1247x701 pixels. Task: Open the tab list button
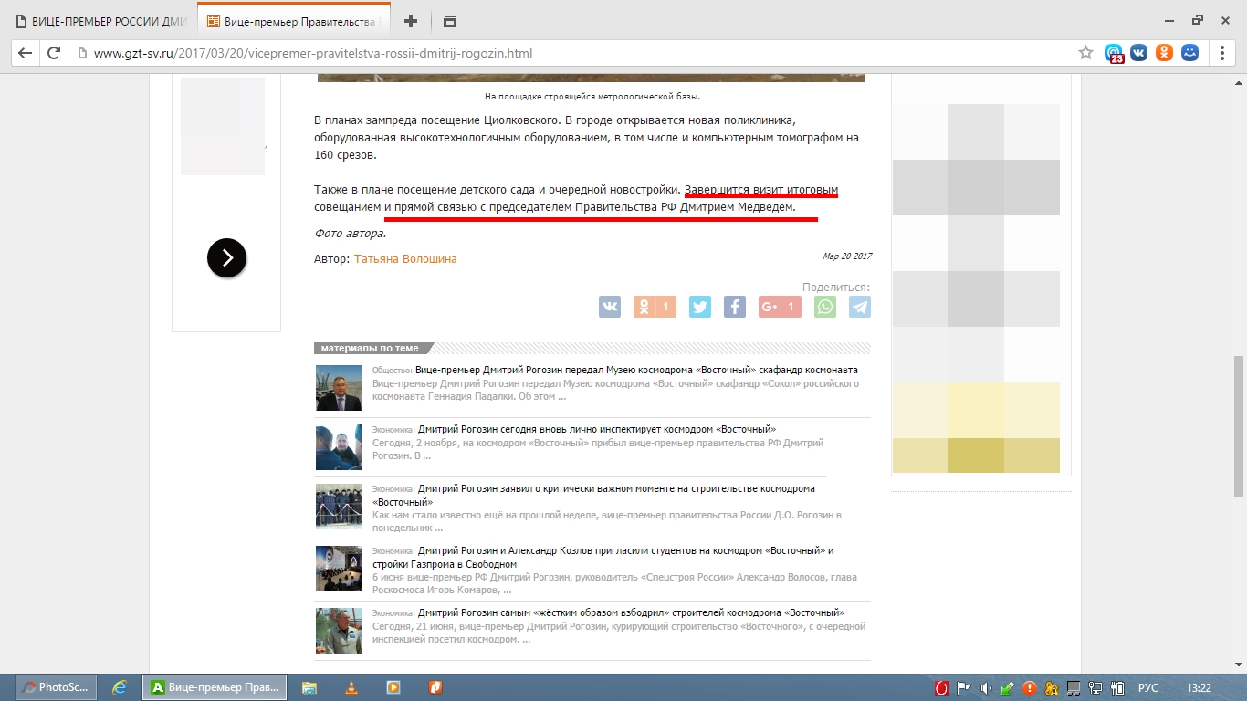coord(449,21)
